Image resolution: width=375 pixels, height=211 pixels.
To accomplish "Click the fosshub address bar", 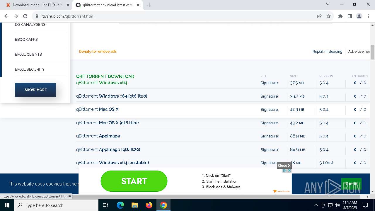I will pos(176,16).
